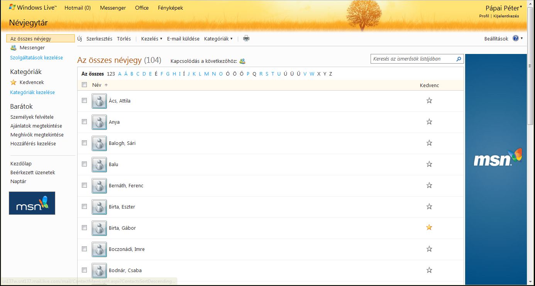Viewport: 535px width, 286px height.
Task: Click the search magnifier icon
Action: pyautogui.click(x=459, y=59)
